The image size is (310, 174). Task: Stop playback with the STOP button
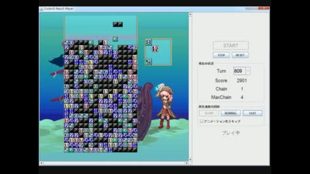coord(221,55)
